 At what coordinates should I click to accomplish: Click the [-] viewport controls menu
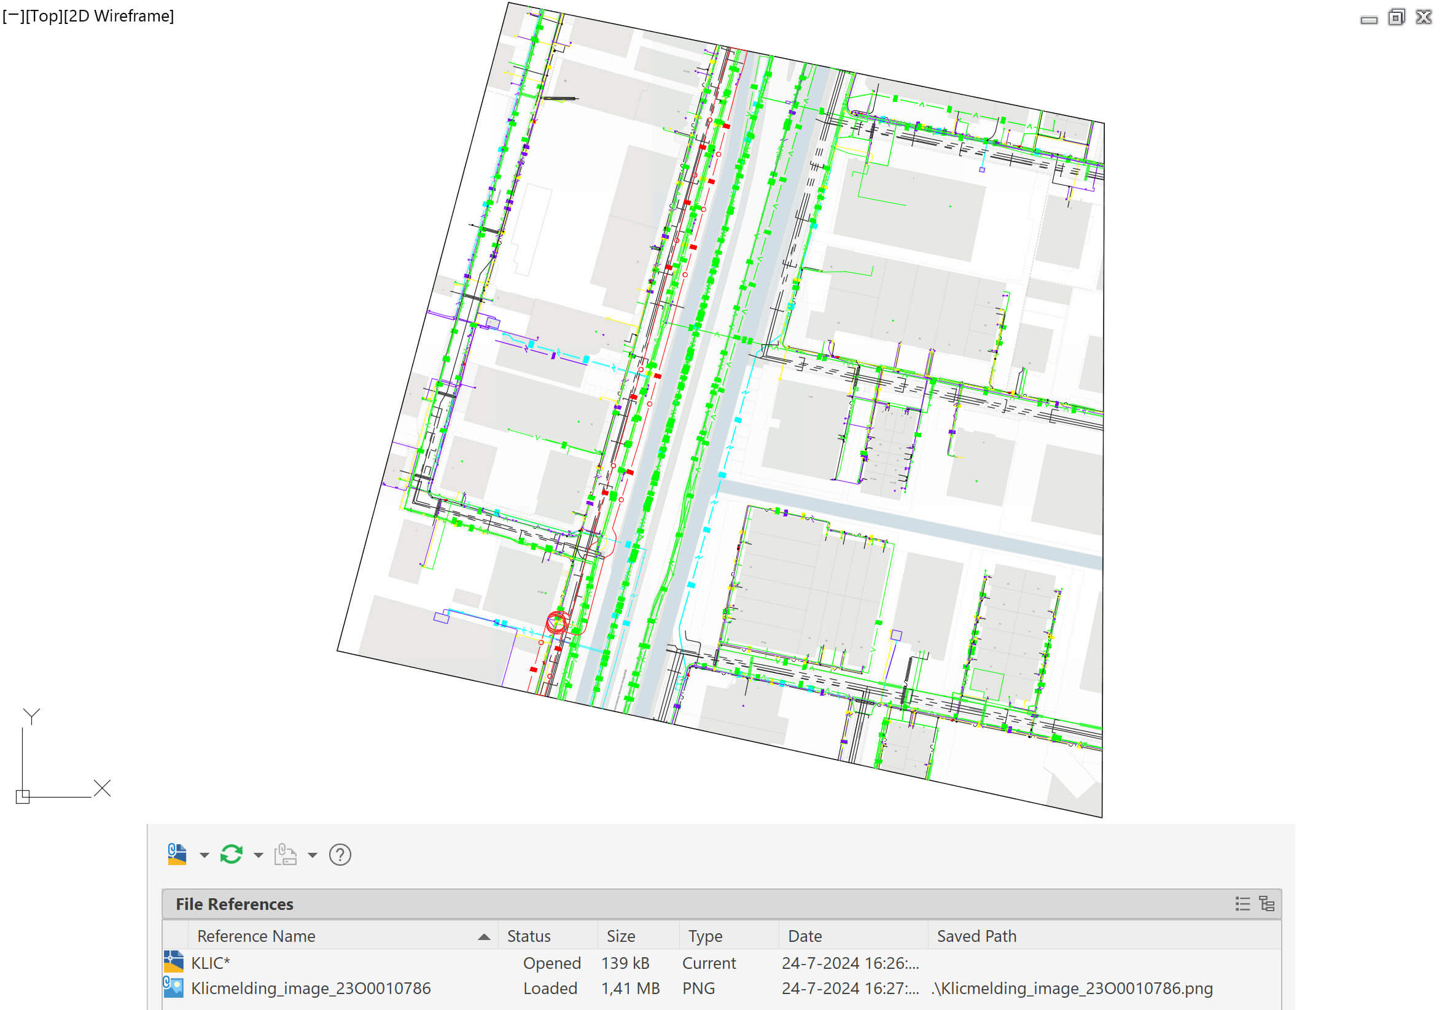coord(12,16)
